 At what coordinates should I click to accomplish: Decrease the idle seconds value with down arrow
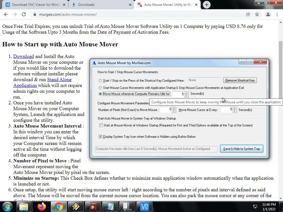coord(186,96)
